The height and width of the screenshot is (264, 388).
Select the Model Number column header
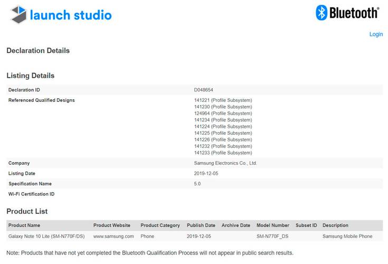coord(273,225)
